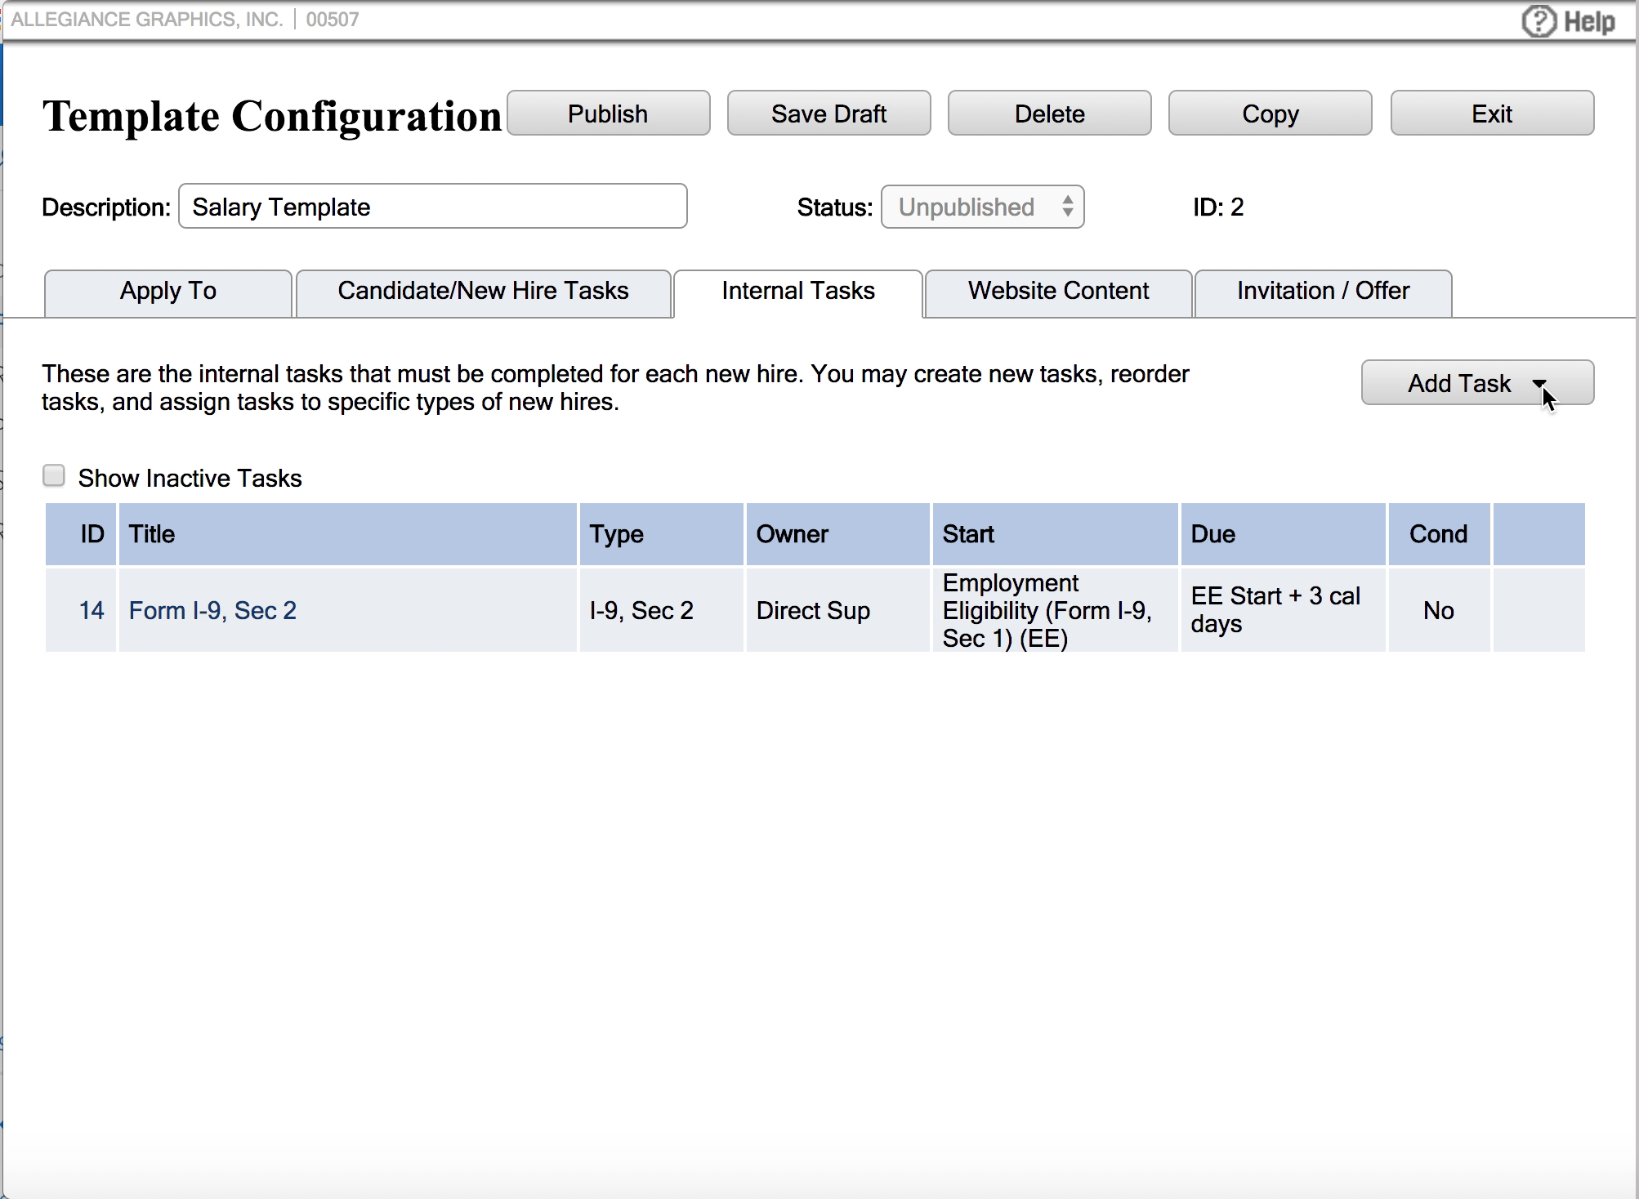The width and height of the screenshot is (1639, 1199).
Task: Publish the template
Action: click(608, 113)
